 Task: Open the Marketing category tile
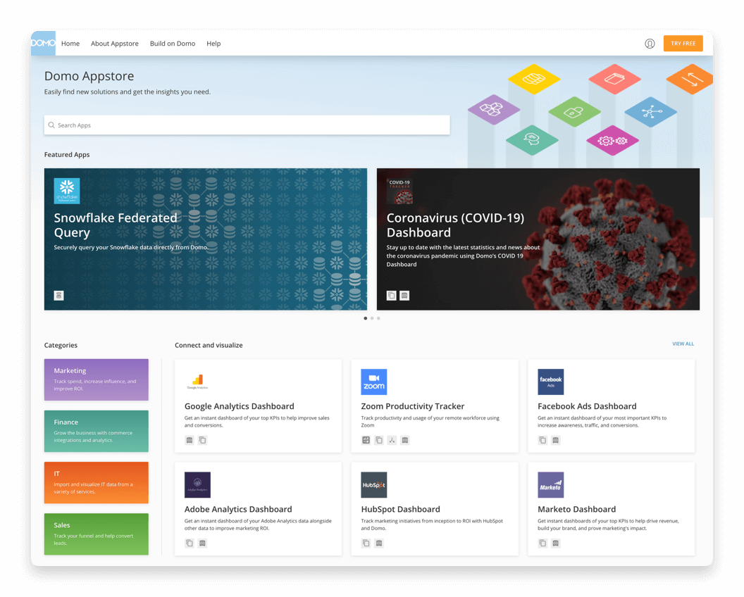(97, 380)
